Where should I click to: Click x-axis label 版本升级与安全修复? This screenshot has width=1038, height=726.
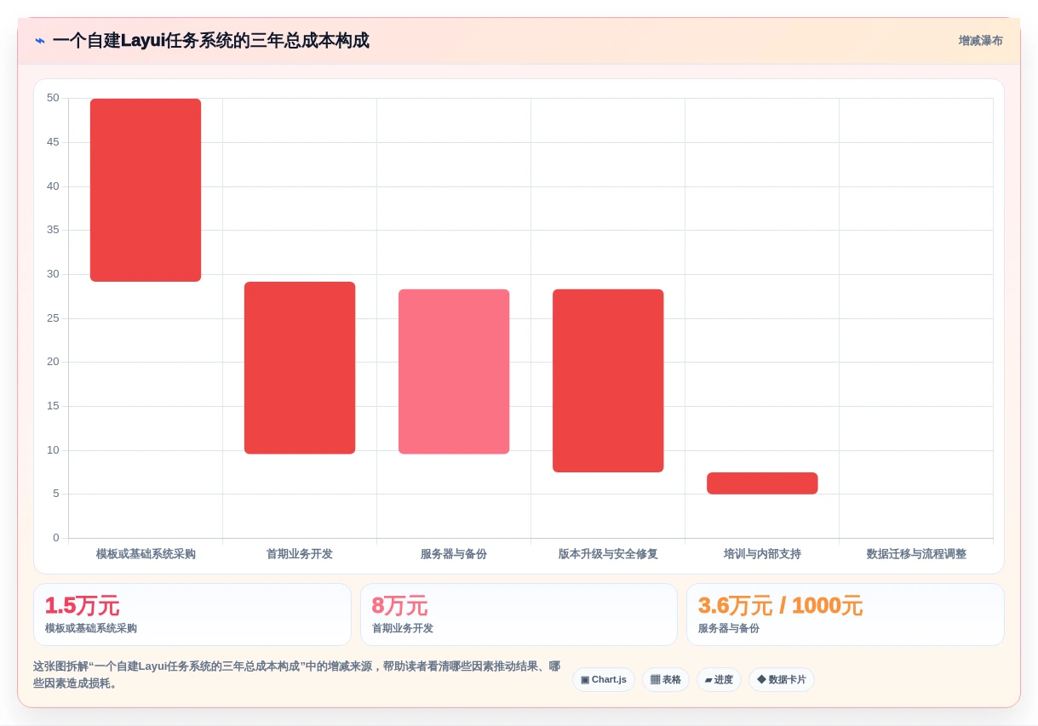tap(608, 554)
